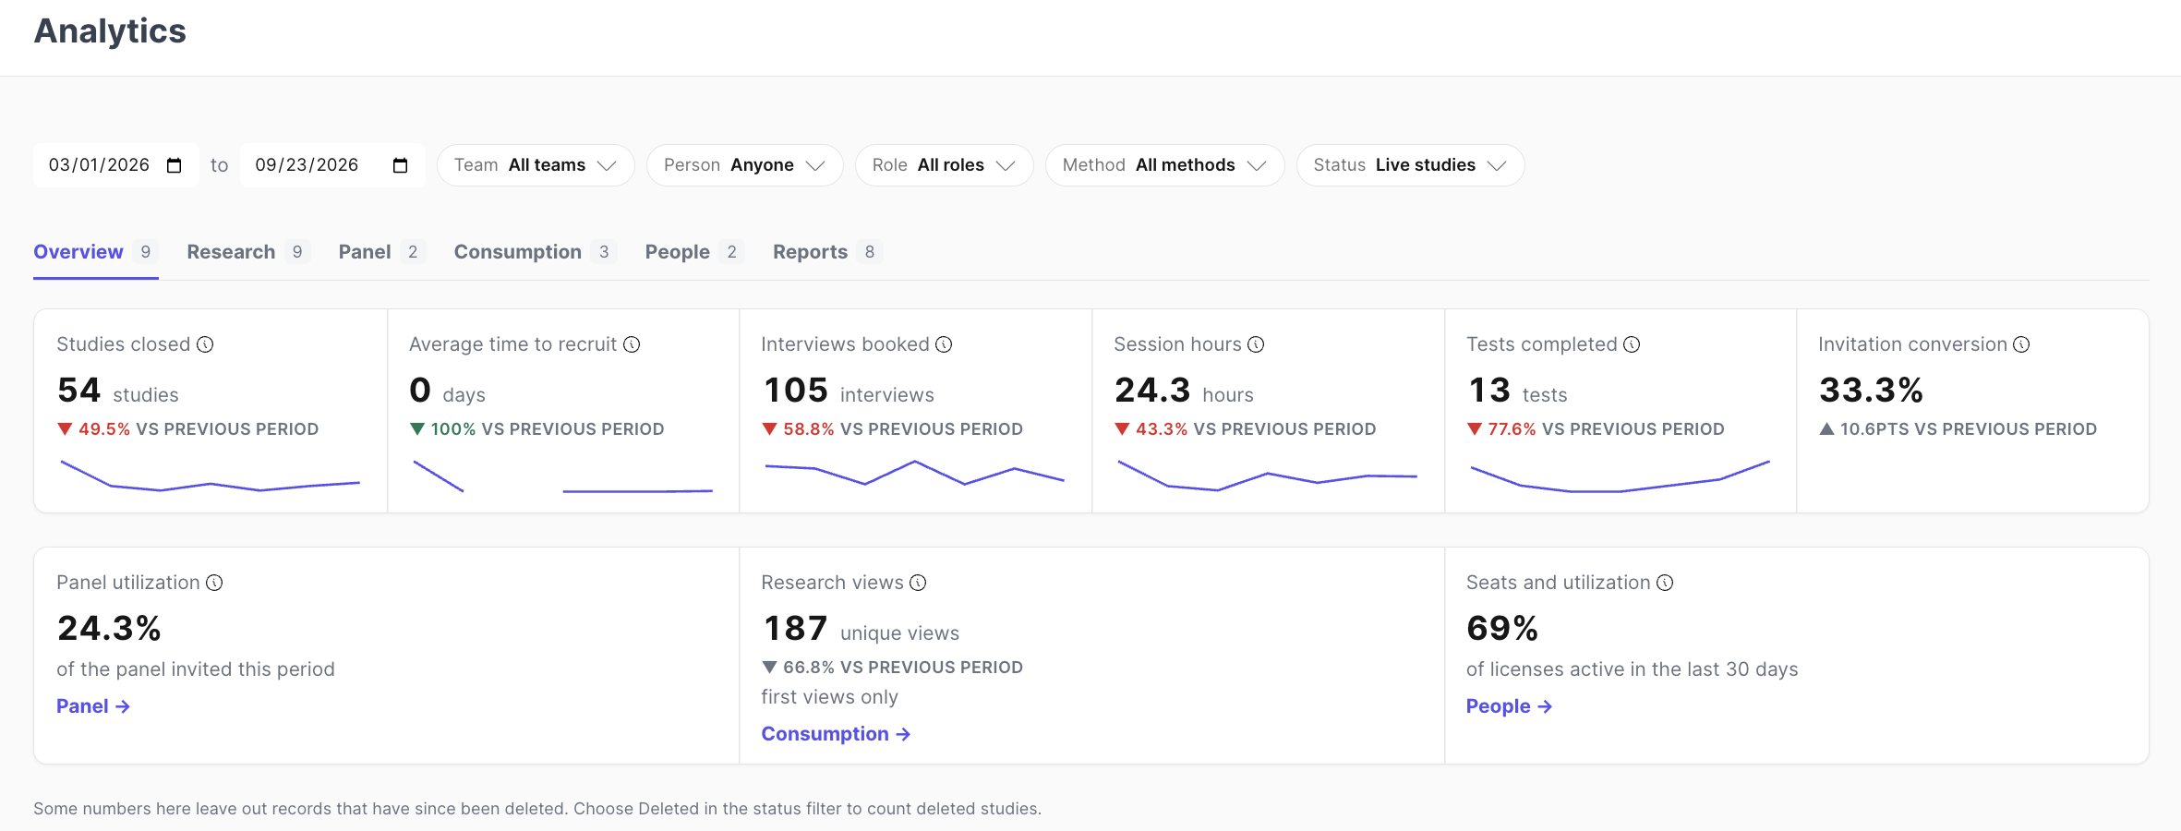The image size is (2181, 831).
Task: Click the 03/01/2026 start date field
Action: [x=116, y=165]
